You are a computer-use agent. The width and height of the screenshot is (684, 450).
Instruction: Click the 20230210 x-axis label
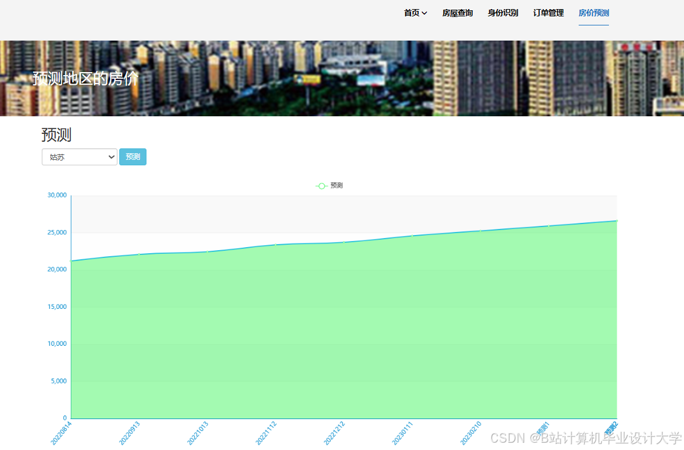(471, 433)
